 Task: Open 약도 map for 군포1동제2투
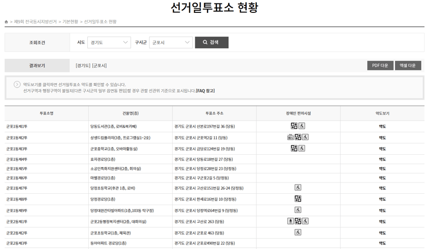[x=382, y=138]
